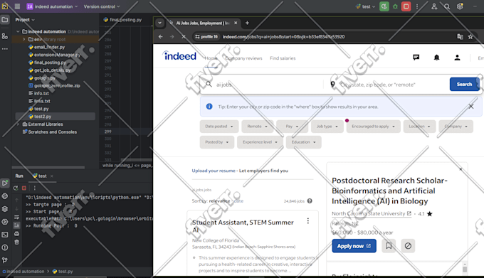
Task: Stop loading page X button in browser
Action: [x=184, y=37]
